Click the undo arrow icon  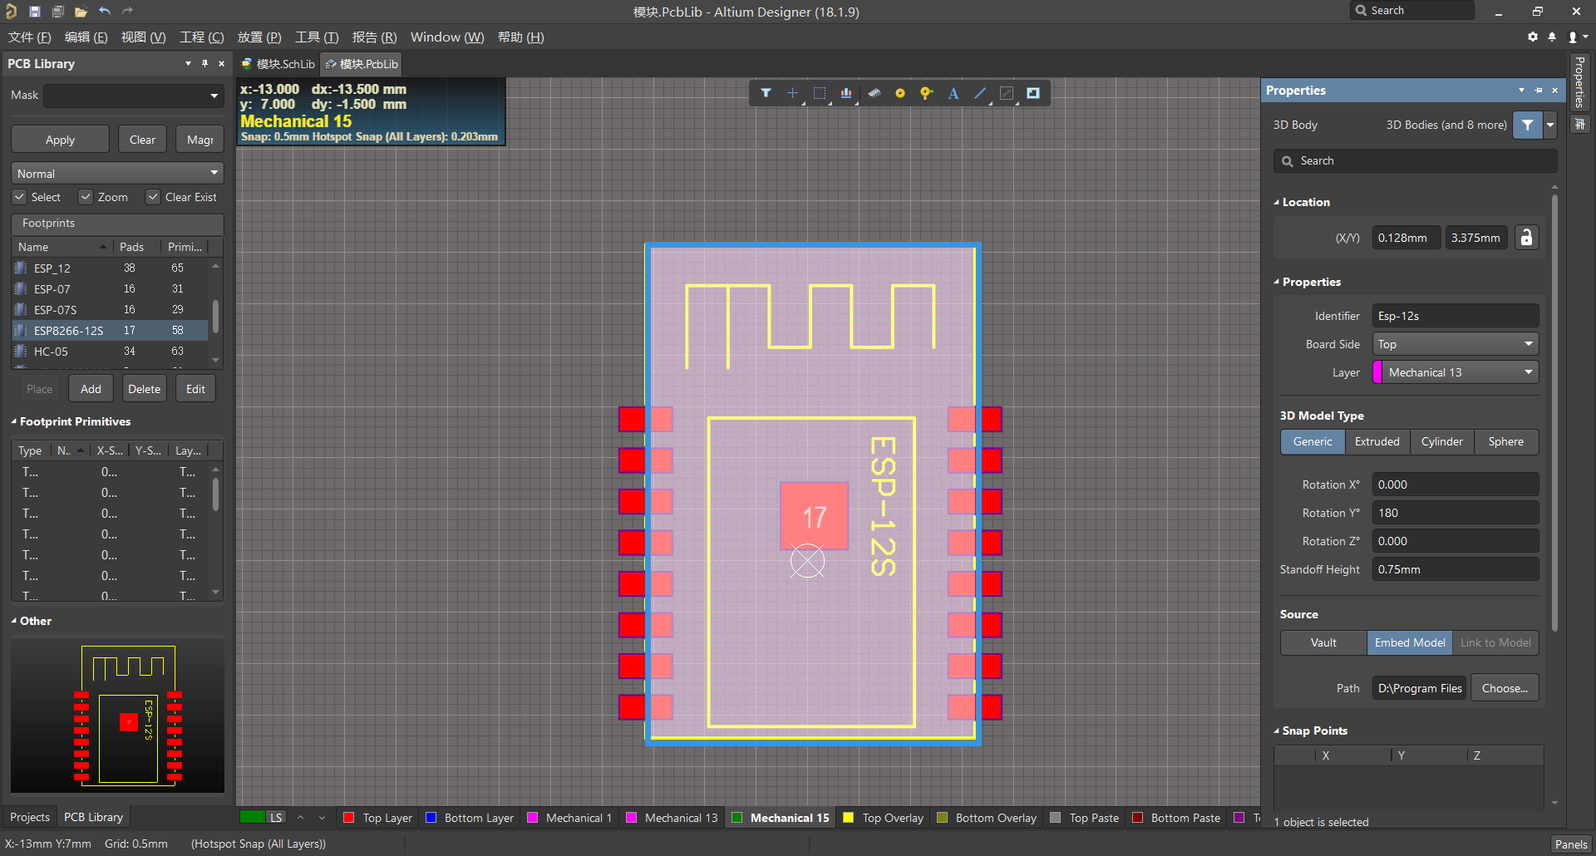pyautogui.click(x=105, y=12)
